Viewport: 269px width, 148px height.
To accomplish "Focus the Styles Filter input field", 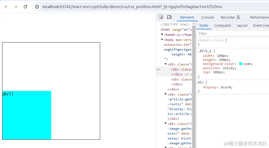I will 233,33.
